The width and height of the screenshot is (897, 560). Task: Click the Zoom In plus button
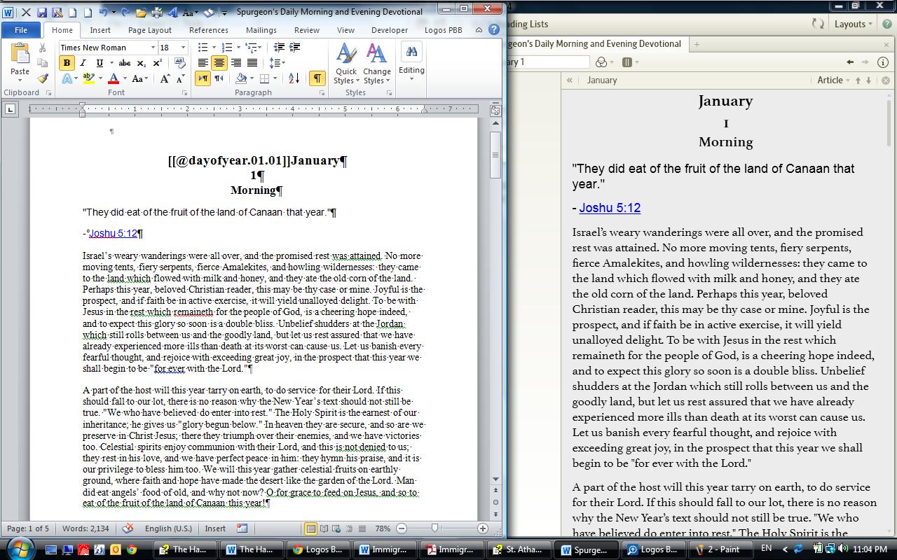(482, 528)
